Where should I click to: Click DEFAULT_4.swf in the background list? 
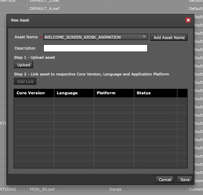(x=44, y=9)
